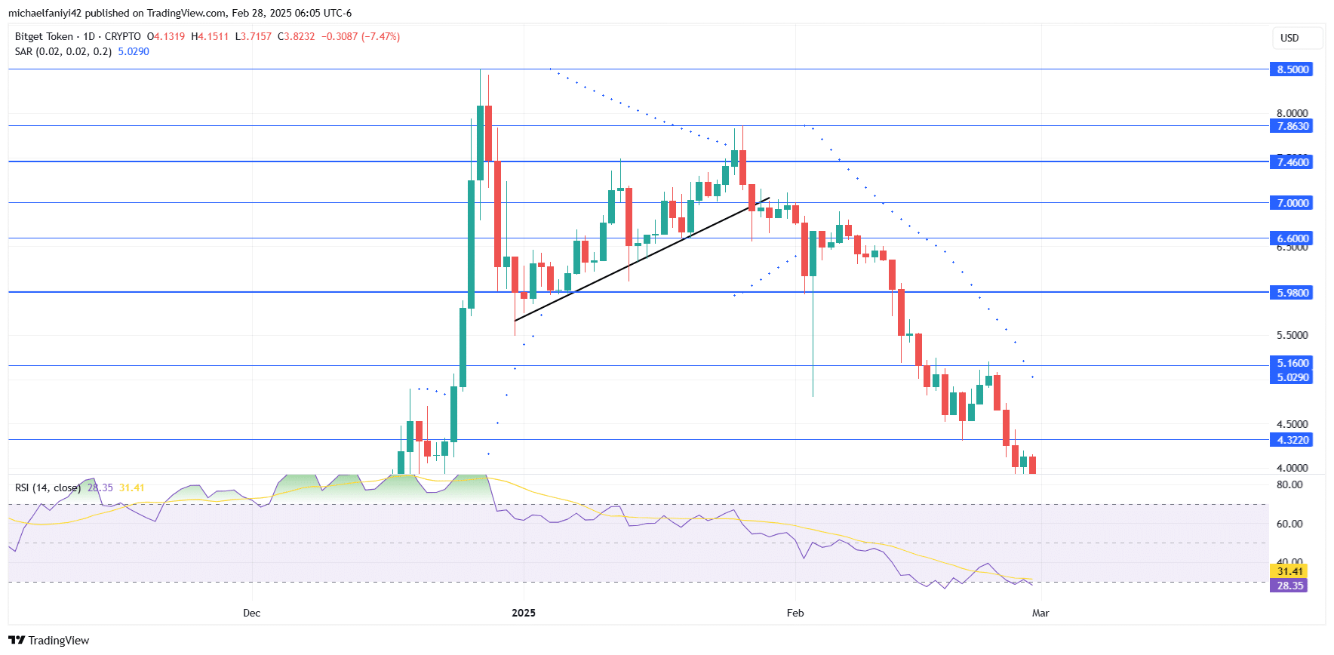Click the purple 28.35 RSI label
Viewport: 1334px width, 655px height.
point(1290,586)
